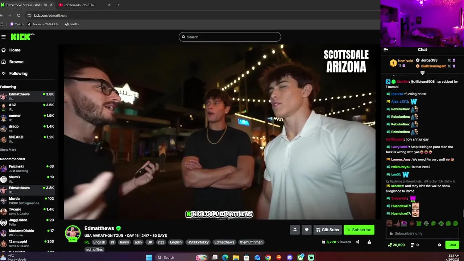Open Tyceno Slots & Casino channel
This screenshot has width=464, height=261.
click(28, 211)
